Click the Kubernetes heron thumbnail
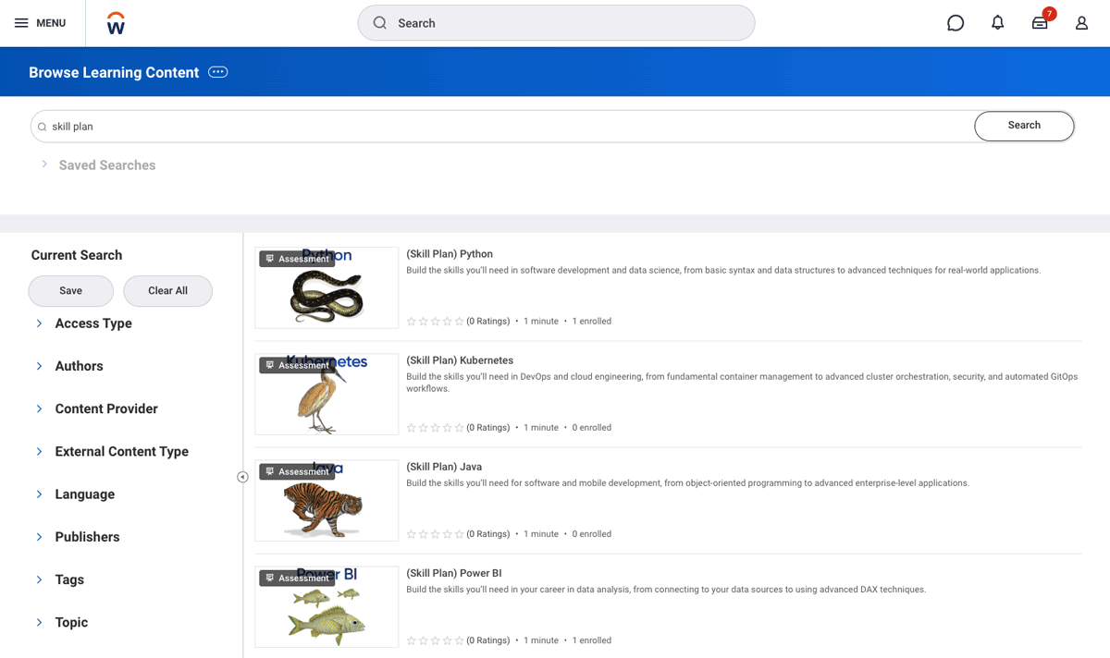The height and width of the screenshot is (658, 1110). click(x=327, y=394)
